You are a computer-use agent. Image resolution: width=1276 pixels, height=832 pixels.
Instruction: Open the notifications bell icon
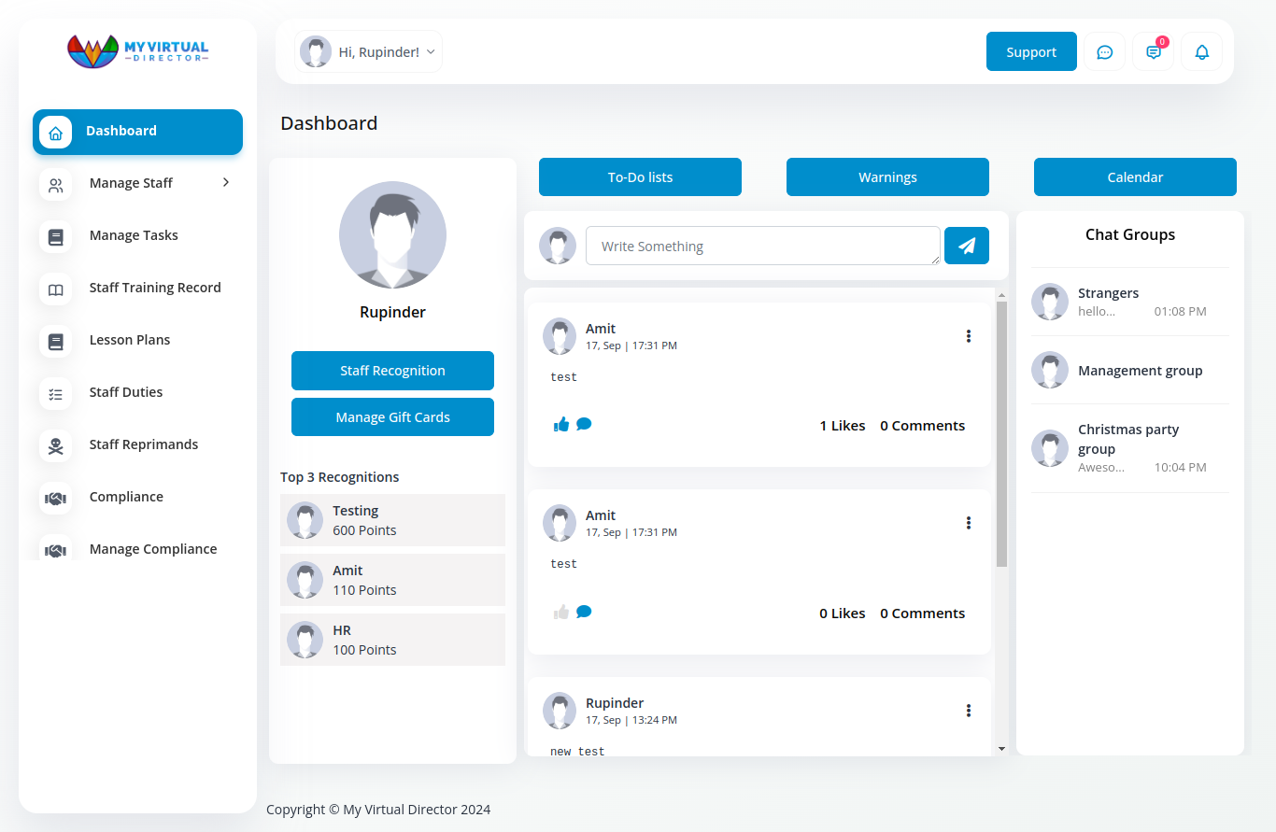(1201, 52)
